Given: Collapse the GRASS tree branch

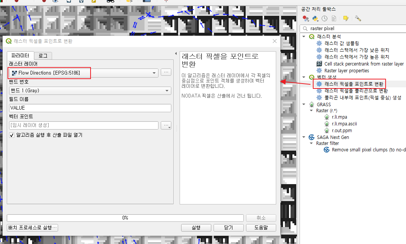Looking at the screenshot, I should (x=304, y=104).
